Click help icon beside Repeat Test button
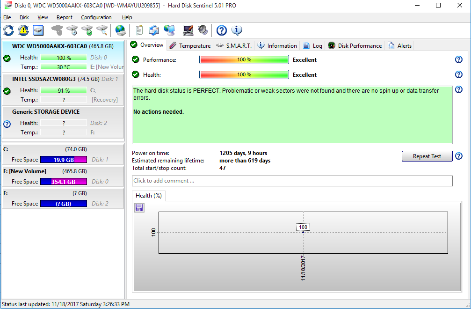Image resolution: width=471 pixels, height=309 pixels. click(458, 156)
